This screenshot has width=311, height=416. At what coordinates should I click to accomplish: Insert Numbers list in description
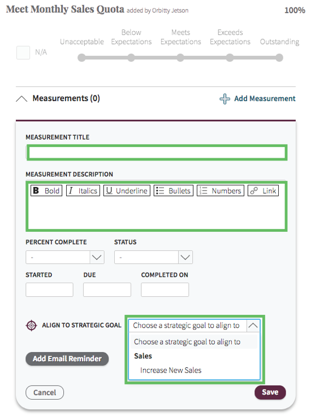(221, 190)
